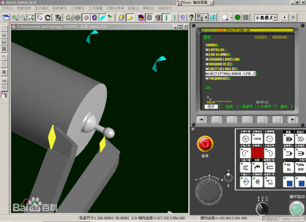
Task: Toggle the 100% spindle override button
Action: point(257,139)
